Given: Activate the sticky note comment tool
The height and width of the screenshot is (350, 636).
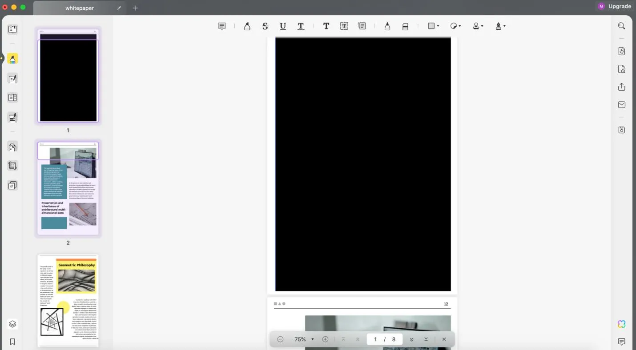Looking at the screenshot, I should pos(221,26).
